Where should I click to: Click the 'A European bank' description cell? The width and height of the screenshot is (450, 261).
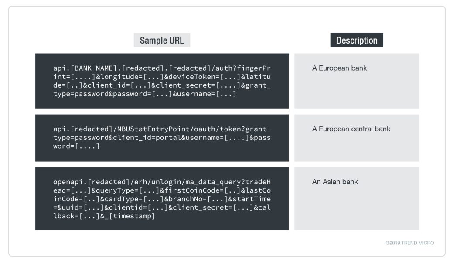(x=356, y=81)
